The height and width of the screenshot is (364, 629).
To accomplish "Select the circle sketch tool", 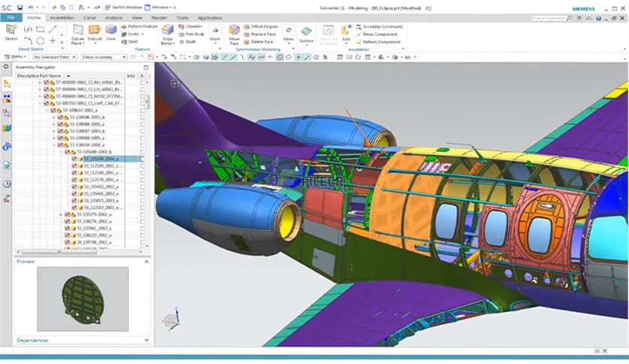I will coord(40,41).
